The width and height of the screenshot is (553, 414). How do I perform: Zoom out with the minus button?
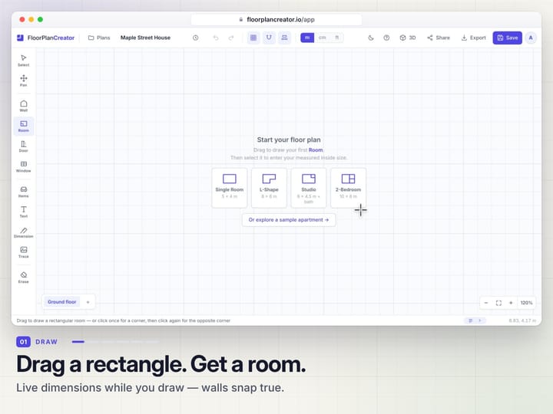point(486,303)
